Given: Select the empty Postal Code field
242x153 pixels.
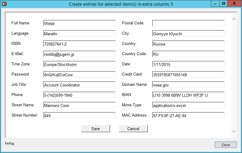Looking at the screenshot, I should pos(188,23).
